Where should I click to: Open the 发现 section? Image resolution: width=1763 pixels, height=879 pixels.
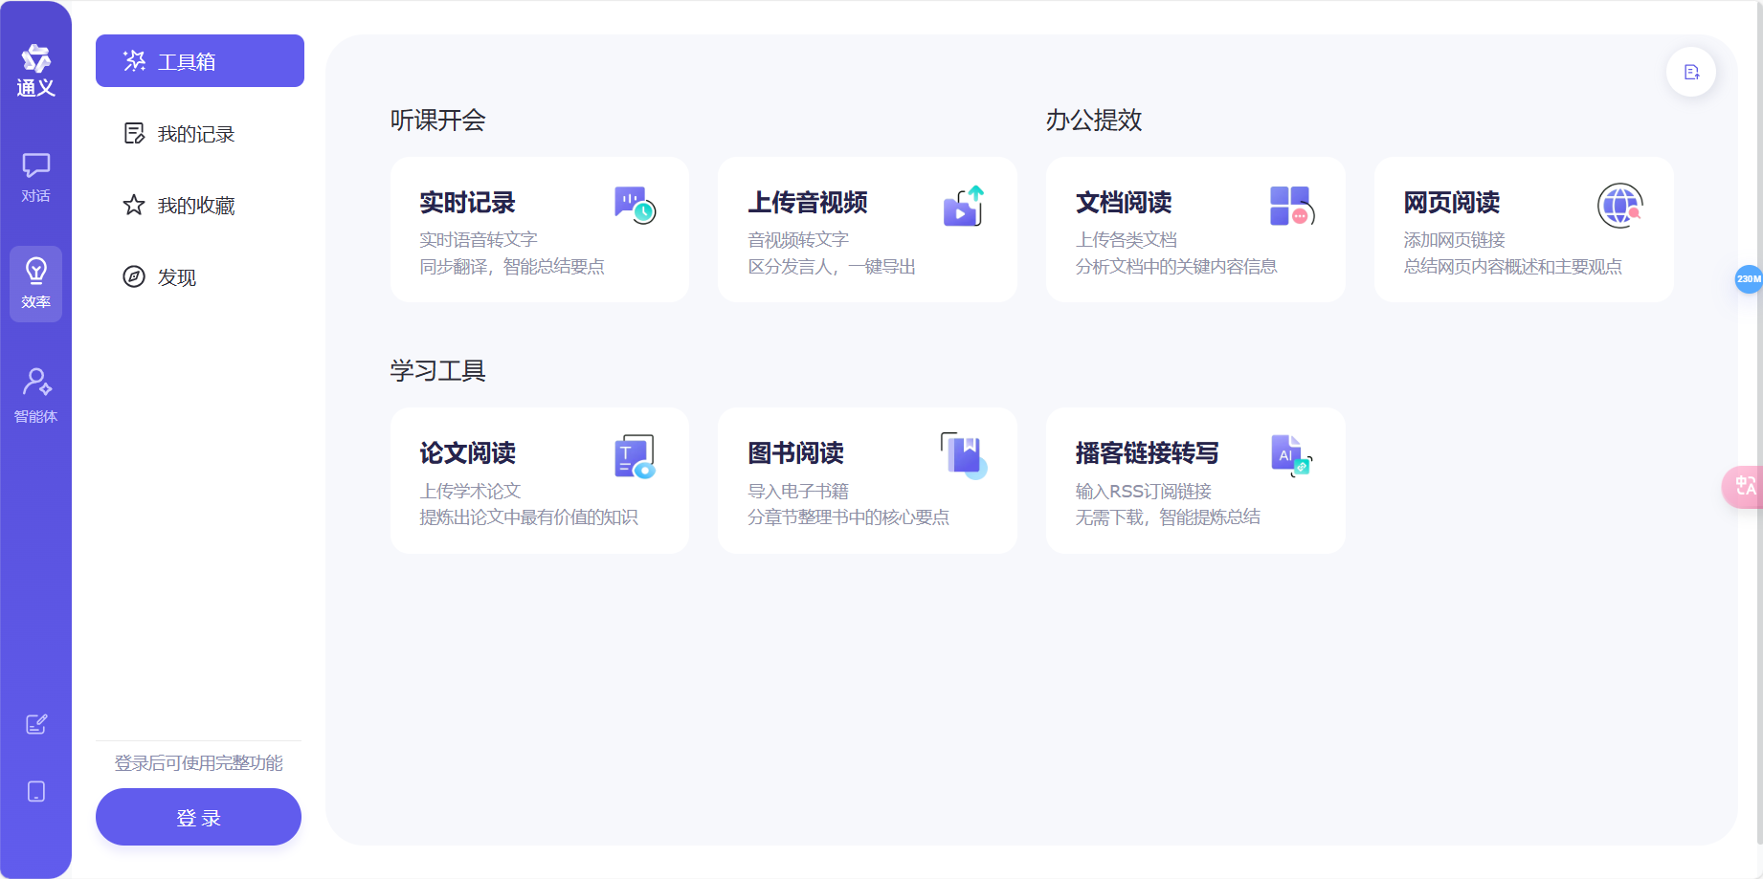177,277
